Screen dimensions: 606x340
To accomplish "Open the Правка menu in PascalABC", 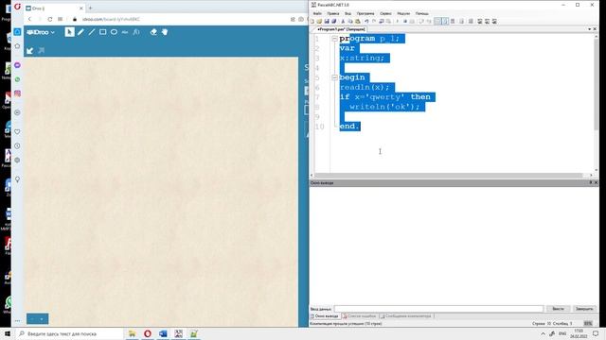I will [x=332, y=13].
